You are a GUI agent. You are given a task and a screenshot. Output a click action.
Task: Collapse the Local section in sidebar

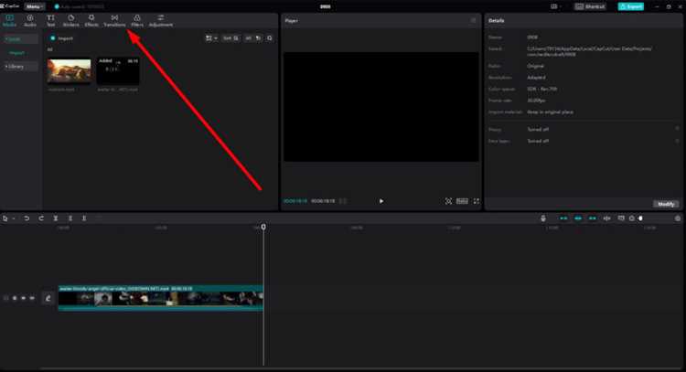point(20,39)
